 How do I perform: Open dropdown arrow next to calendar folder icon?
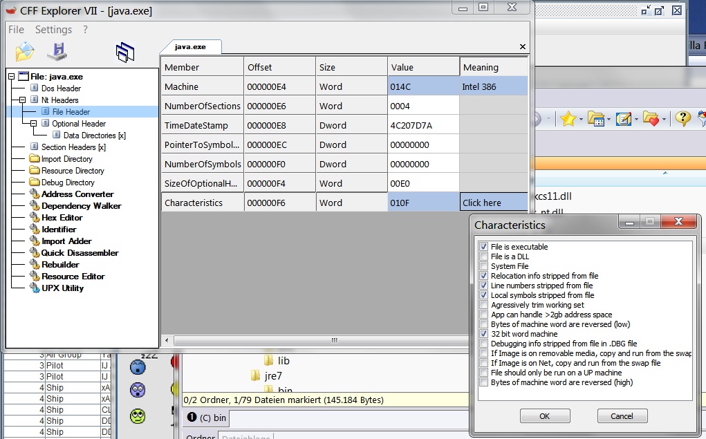pos(609,120)
